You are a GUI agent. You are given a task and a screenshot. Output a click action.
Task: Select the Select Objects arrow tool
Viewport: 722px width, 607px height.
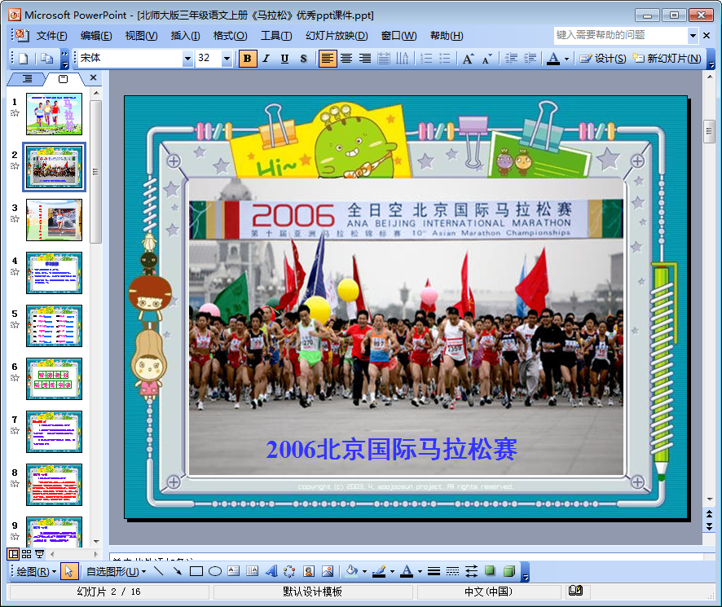point(69,571)
